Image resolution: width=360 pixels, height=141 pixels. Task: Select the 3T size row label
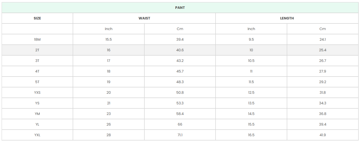point(37,61)
